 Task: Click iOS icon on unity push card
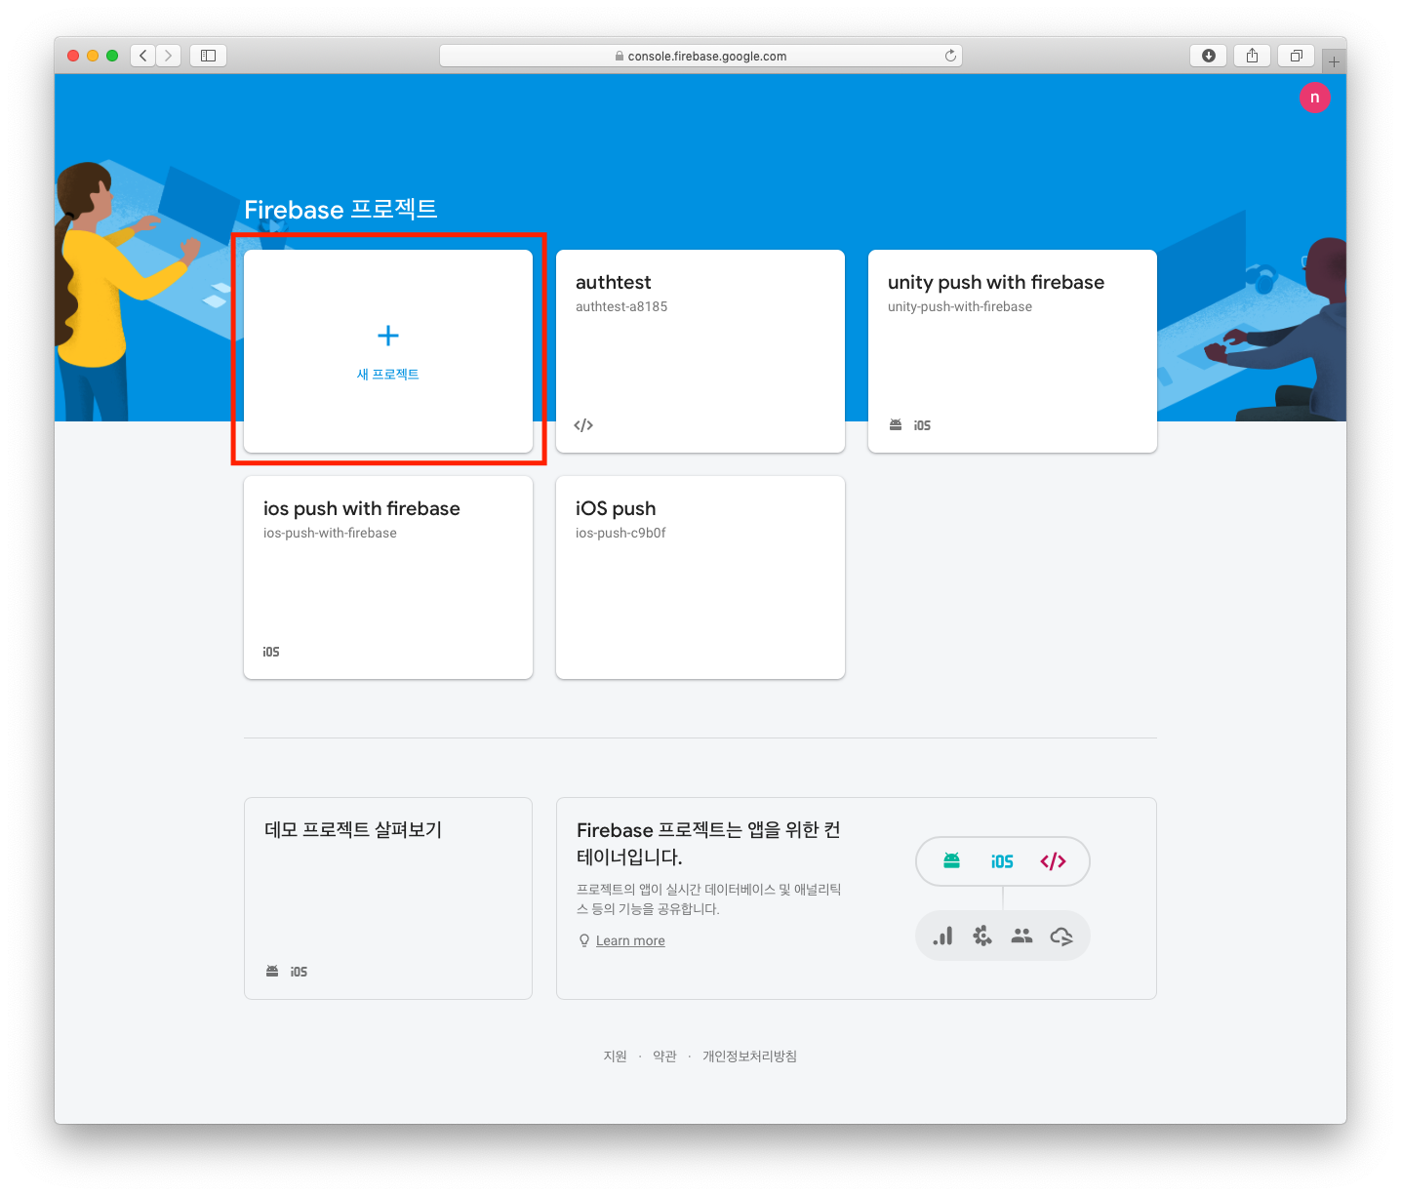click(x=922, y=425)
